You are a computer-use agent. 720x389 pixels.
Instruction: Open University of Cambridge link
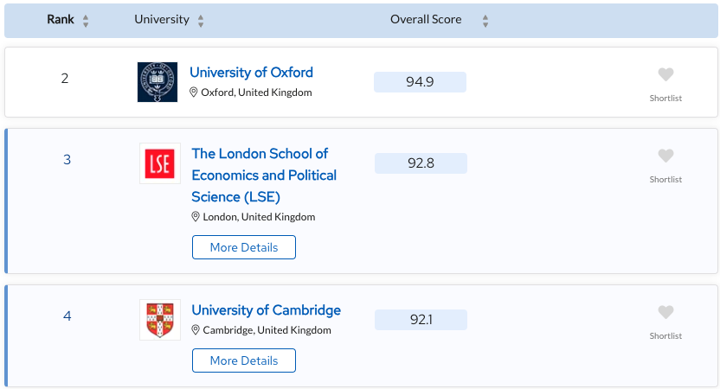pyautogui.click(x=266, y=310)
